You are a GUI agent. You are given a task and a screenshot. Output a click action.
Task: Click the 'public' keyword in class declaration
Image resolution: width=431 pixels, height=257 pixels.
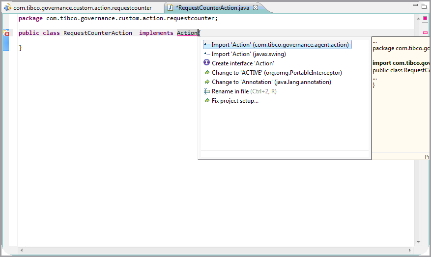click(29, 33)
